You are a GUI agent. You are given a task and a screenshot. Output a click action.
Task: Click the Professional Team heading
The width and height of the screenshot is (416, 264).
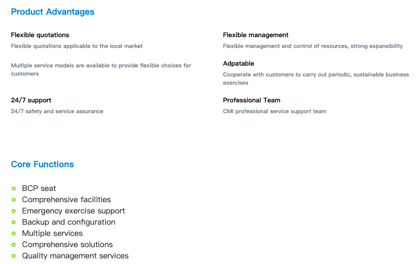[252, 100]
